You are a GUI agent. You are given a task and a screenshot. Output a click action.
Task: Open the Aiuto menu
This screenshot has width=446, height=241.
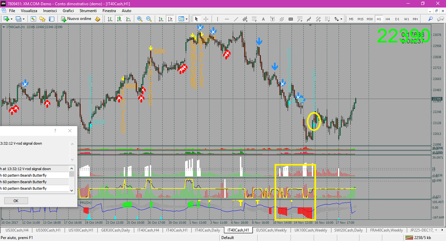tap(126, 11)
